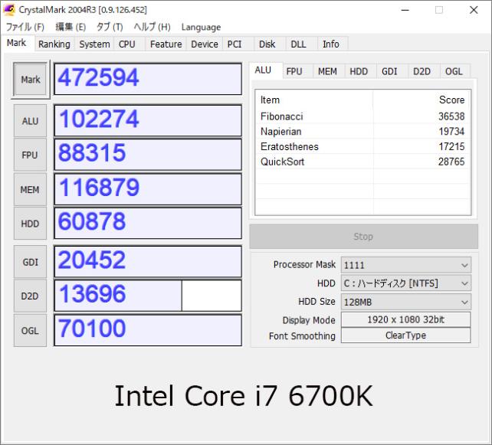Select the OGL results tab
The height and width of the screenshot is (445, 492).
(454, 71)
